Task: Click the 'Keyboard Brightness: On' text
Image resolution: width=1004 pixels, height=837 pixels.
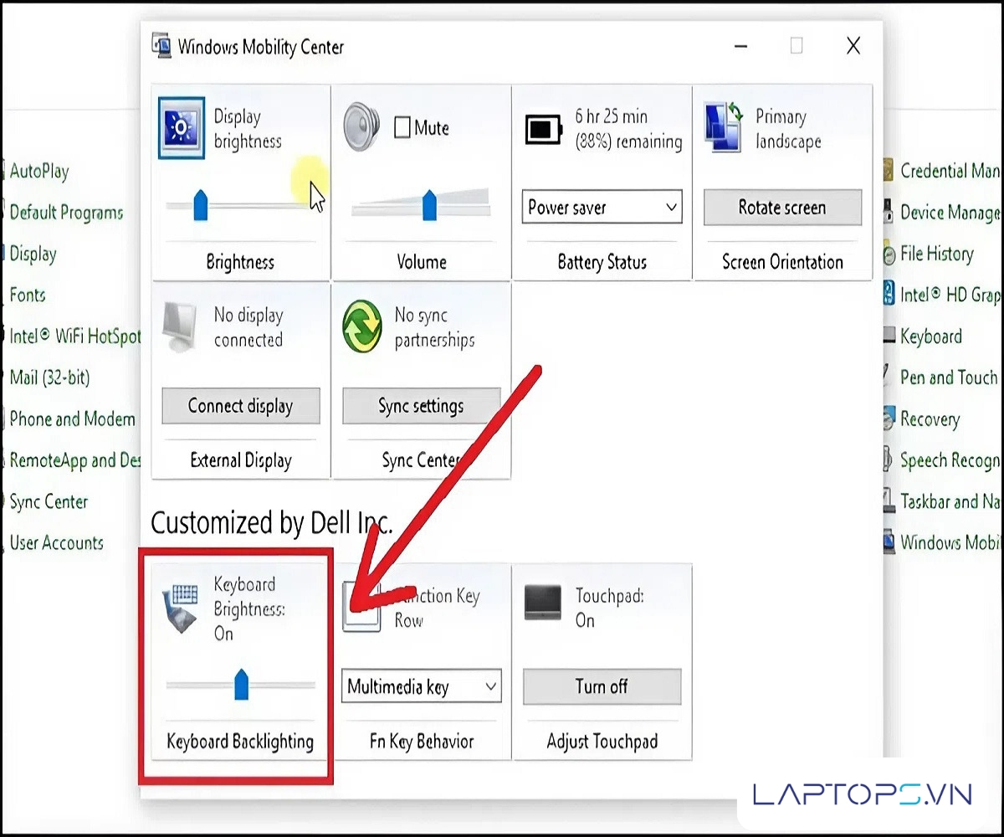Action: click(249, 608)
